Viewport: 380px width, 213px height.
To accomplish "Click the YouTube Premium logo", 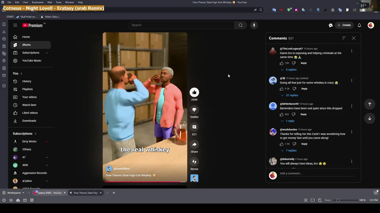I will [x=33, y=25].
